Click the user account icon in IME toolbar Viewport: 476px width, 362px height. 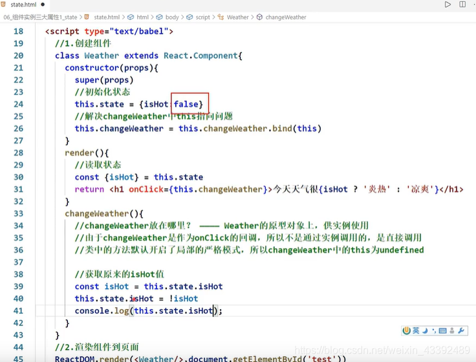tap(452, 330)
